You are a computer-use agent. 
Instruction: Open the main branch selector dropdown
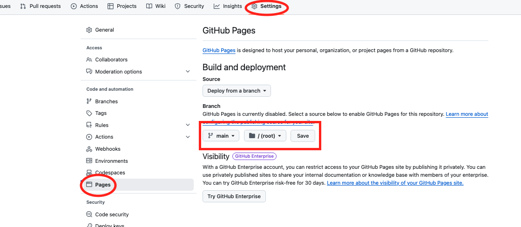221,136
